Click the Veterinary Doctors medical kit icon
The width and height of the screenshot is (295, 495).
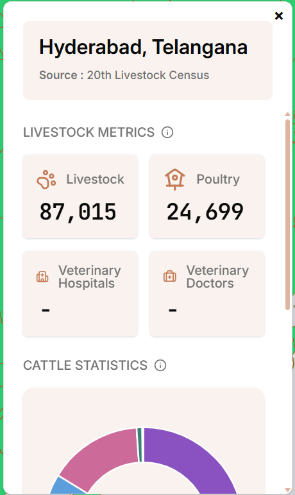(x=170, y=277)
